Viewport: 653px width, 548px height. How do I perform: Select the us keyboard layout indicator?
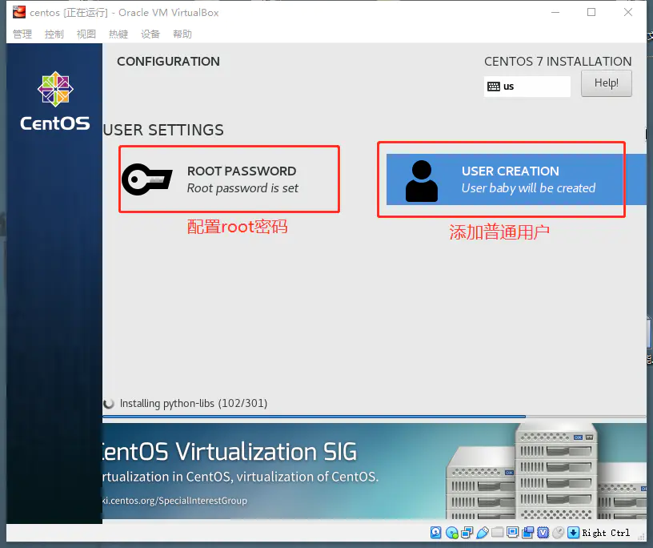point(527,87)
